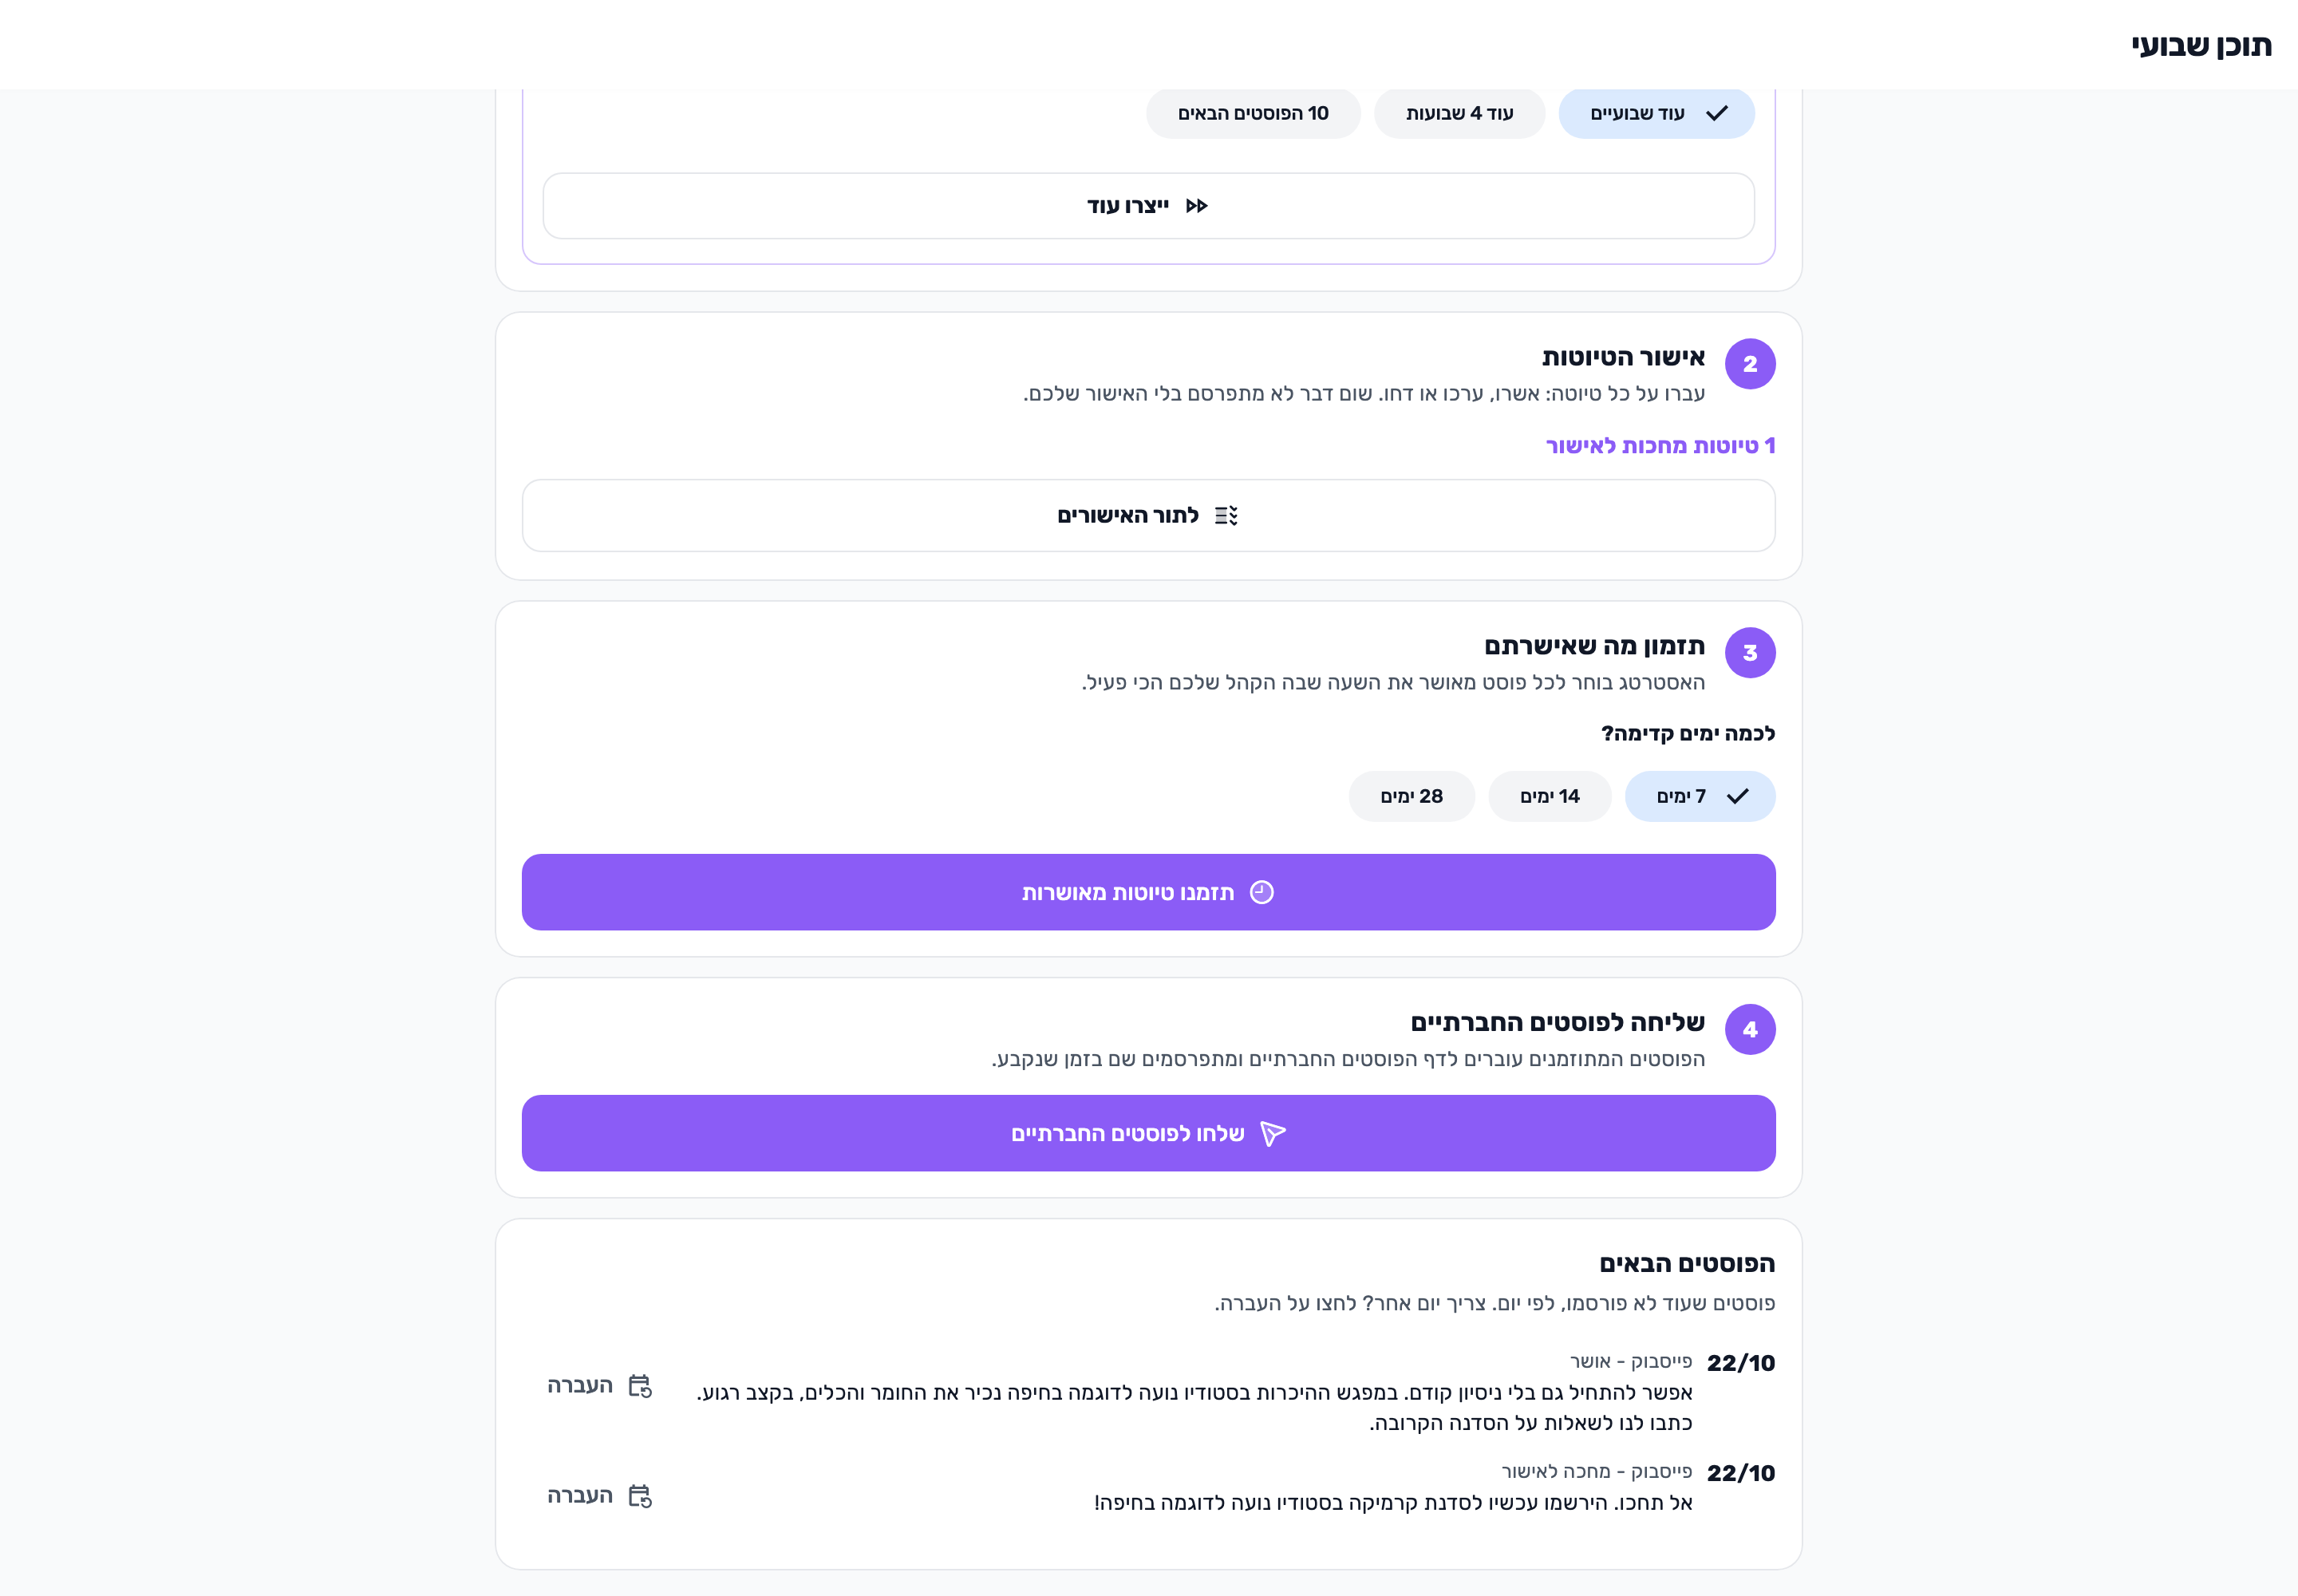The height and width of the screenshot is (1596, 2298).
Task: Select the עוד שבועיים option chip
Action: coord(1657,113)
